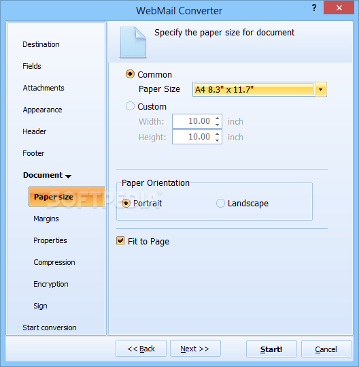
Task: Click the << Back button
Action: pos(141,349)
